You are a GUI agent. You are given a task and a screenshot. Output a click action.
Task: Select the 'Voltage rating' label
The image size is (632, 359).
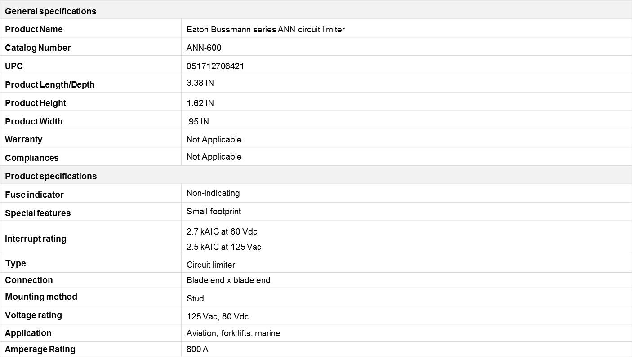coord(33,315)
